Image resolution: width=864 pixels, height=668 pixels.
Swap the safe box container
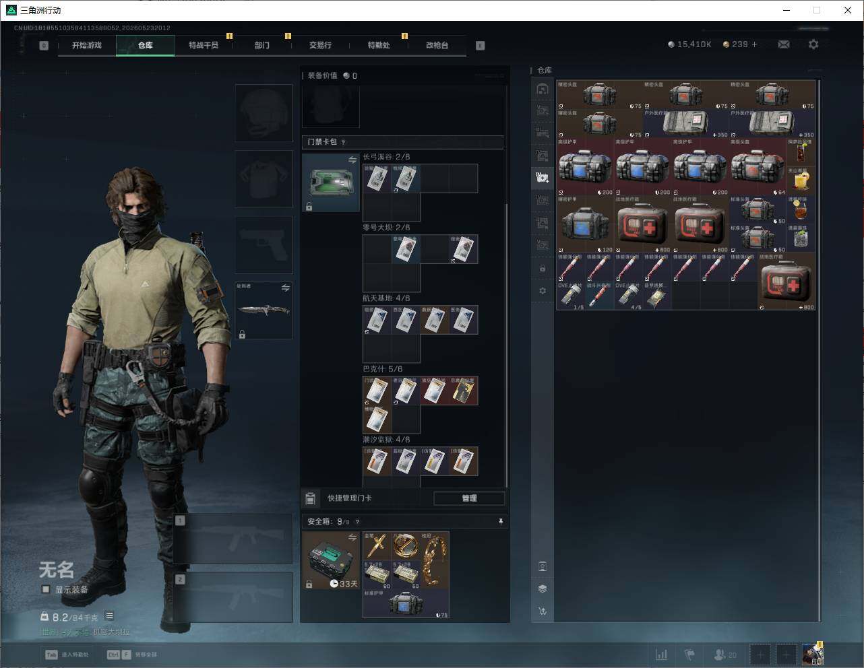tap(352, 537)
